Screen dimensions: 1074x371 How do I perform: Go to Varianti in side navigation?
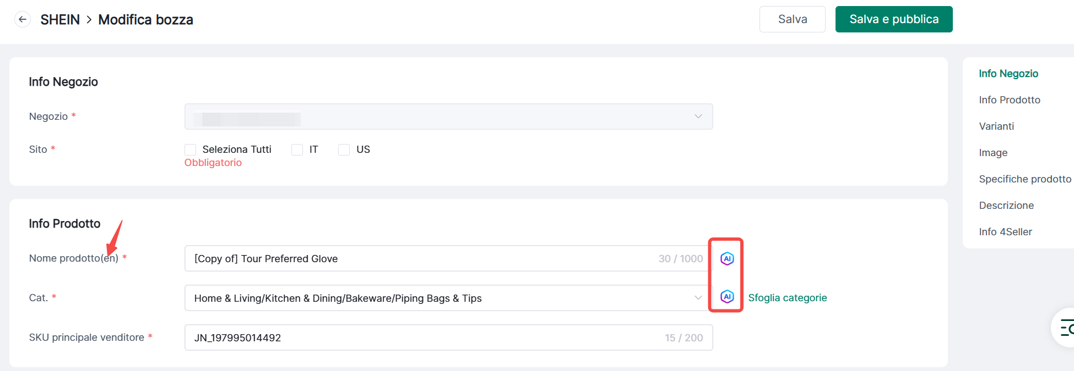click(996, 126)
